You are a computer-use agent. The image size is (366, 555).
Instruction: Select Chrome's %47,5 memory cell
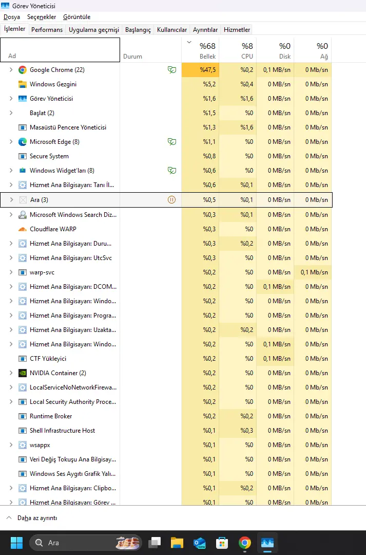tap(200, 70)
